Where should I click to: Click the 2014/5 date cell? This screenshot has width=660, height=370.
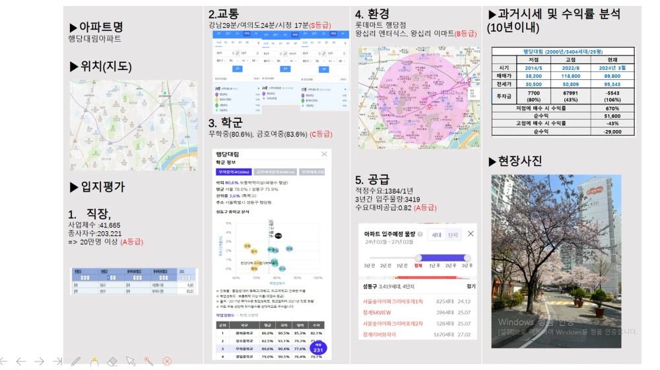coord(533,68)
